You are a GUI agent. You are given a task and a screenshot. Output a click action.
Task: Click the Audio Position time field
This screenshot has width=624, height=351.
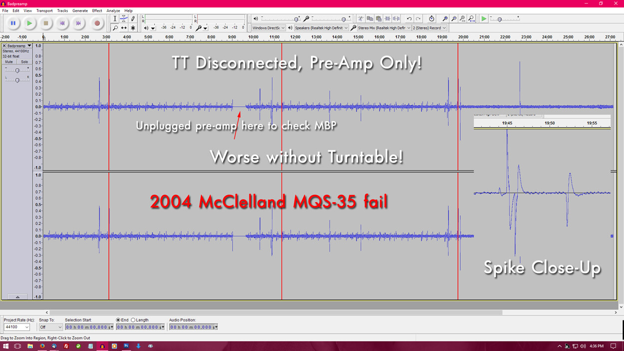(x=193, y=327)
